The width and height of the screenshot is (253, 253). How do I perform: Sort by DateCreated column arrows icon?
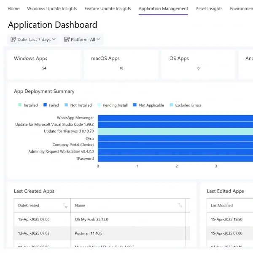click(65, 205)
